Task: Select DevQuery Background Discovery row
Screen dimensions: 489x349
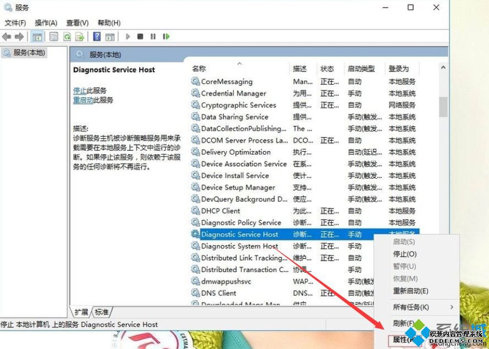Action: pos(305,199)
